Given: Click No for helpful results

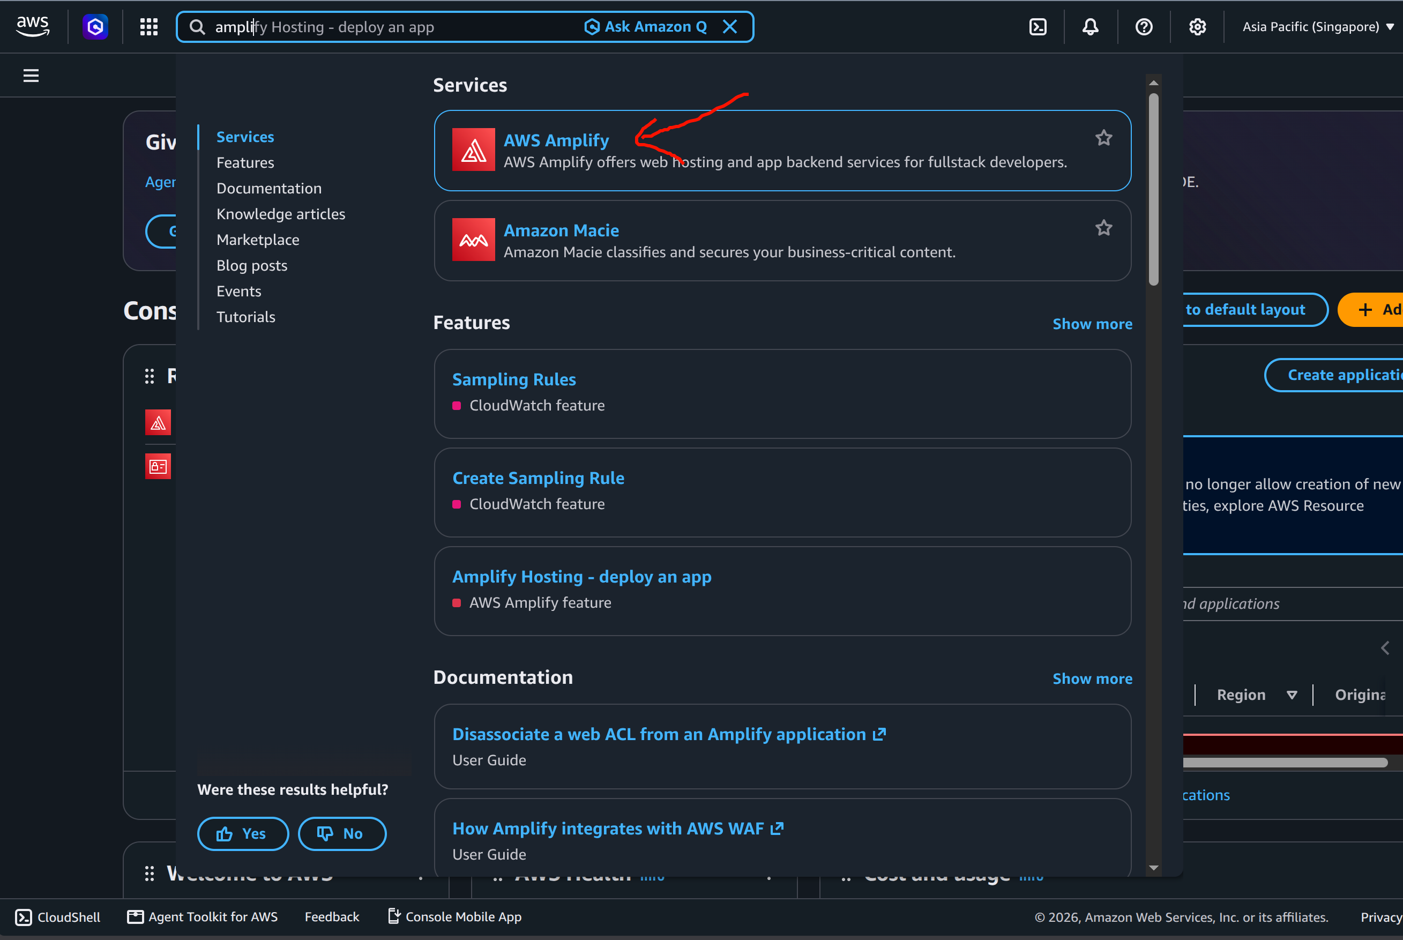Looking at the screenshot, I should click(341, 833).
